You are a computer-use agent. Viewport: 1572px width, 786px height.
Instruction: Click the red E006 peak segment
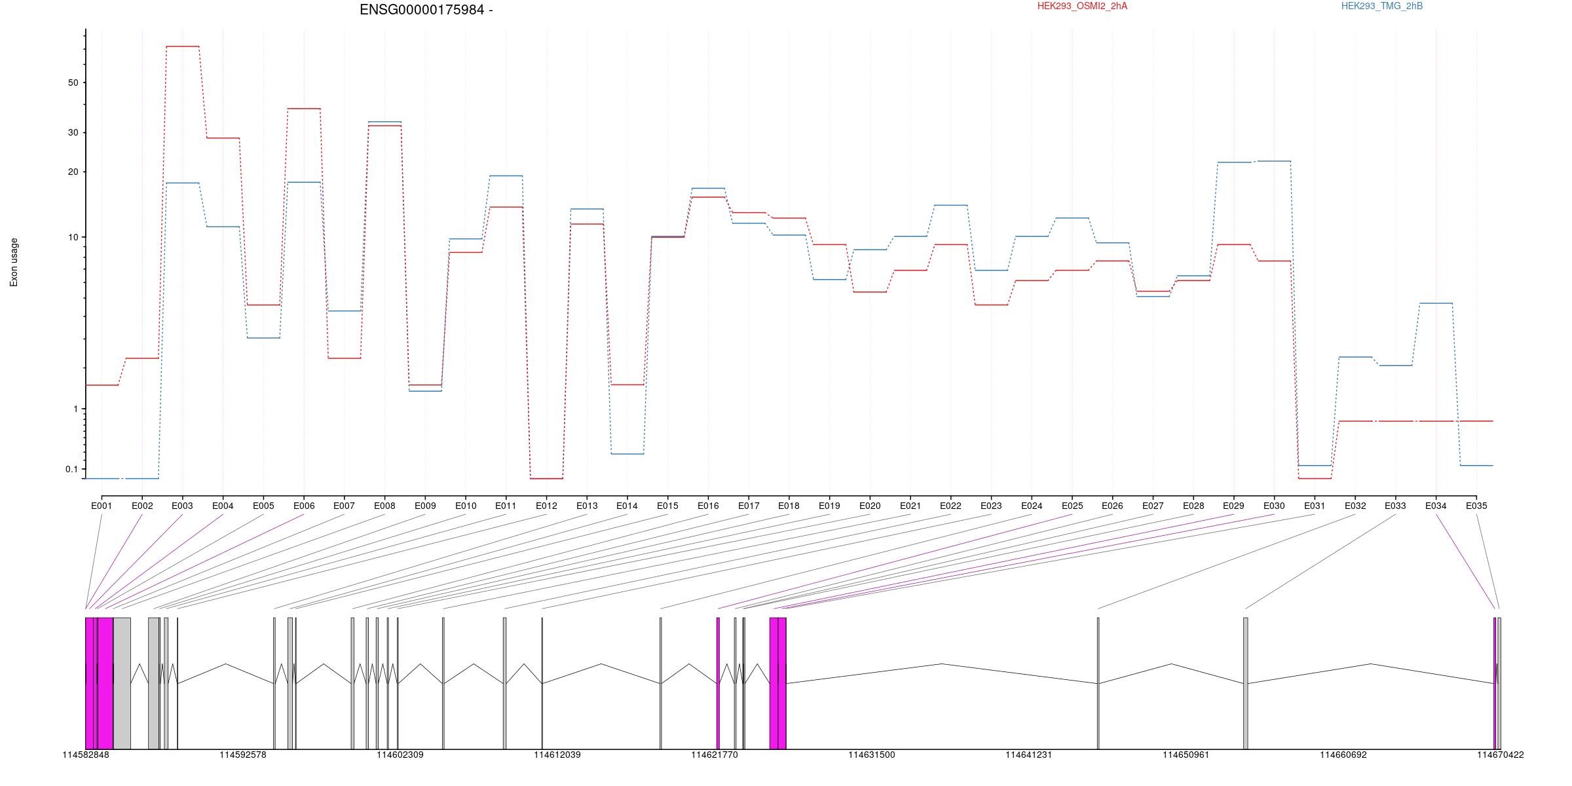pos(304,109)
